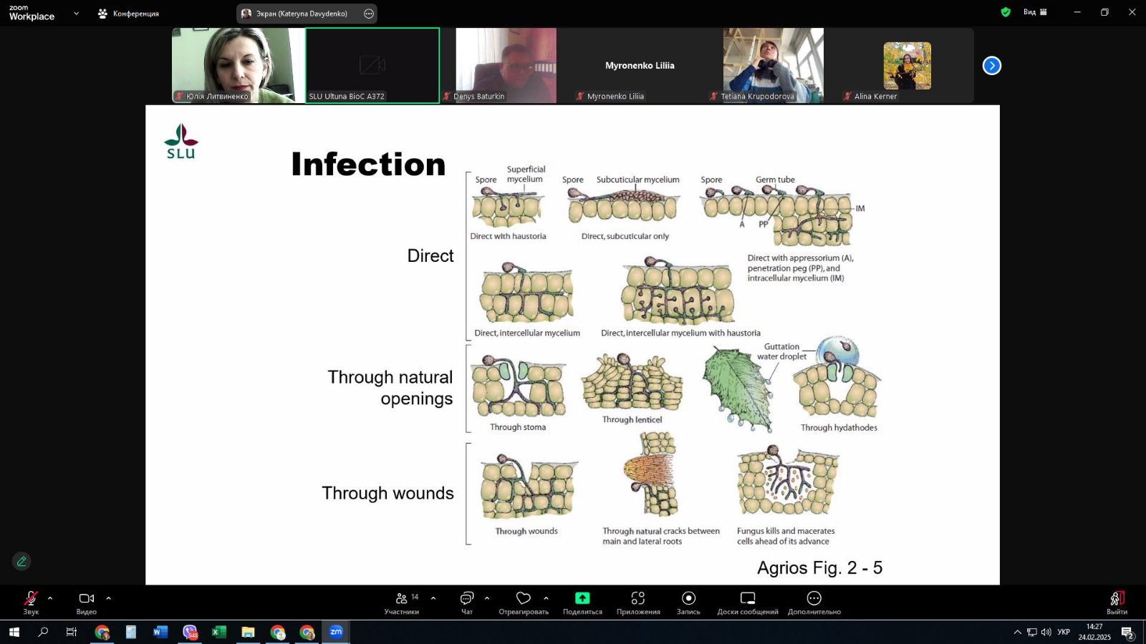Open Вид view layout menu

pyautogui.click(x=1035, y=12)
